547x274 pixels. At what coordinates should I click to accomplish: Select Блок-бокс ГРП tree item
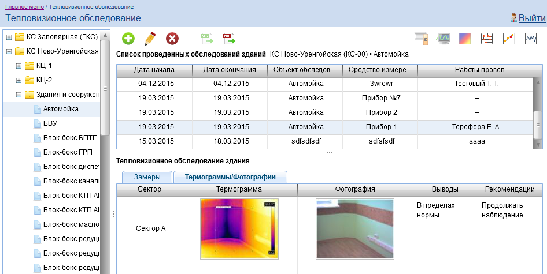[x=68, y=152]
